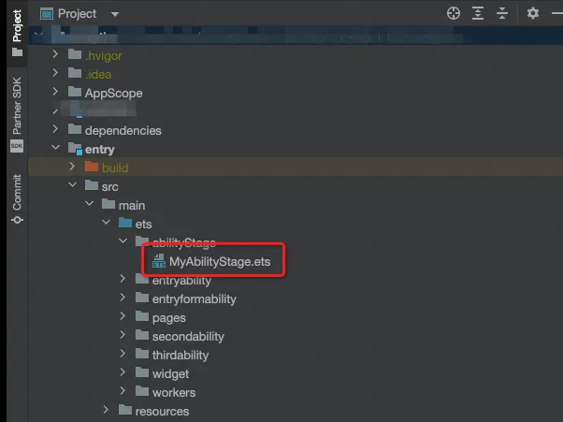This screenshot has width=563, height=422.
Task: Select the widget folder name
Action: tap(170, 374)
